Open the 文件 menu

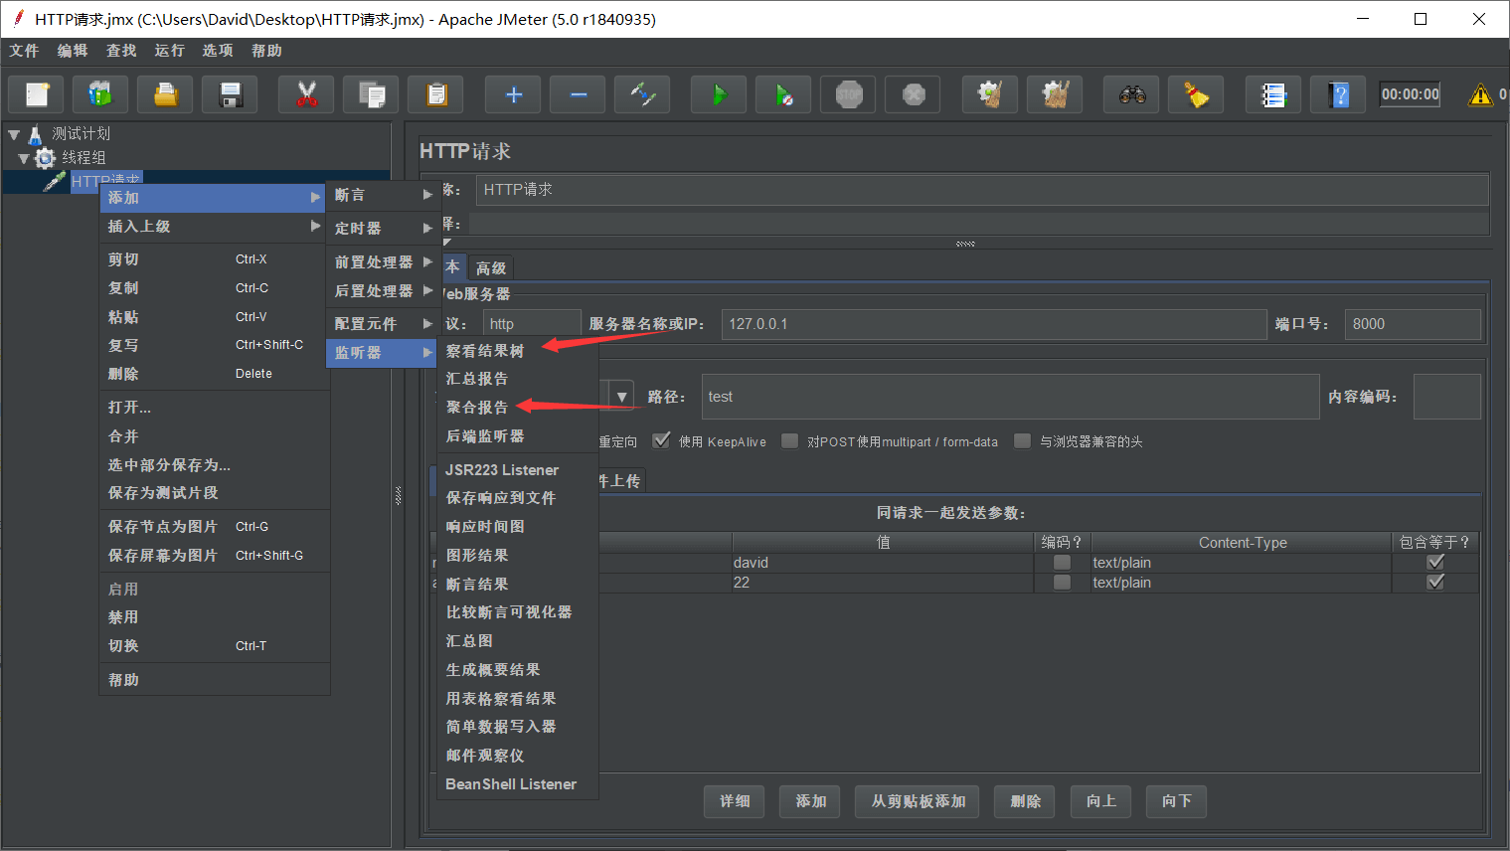tap(24, 51)
